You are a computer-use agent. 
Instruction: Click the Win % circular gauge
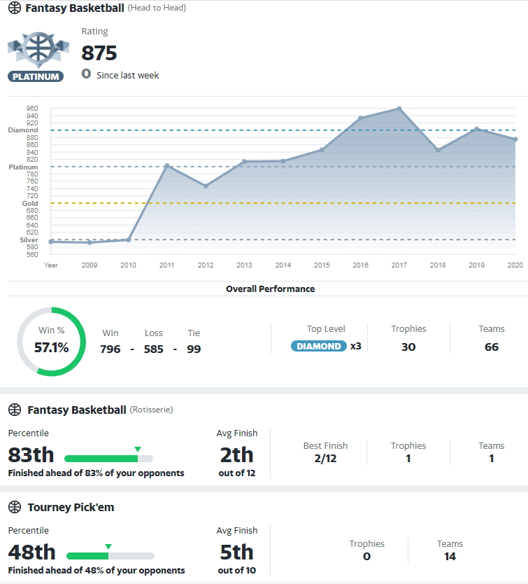pos(51,342)
